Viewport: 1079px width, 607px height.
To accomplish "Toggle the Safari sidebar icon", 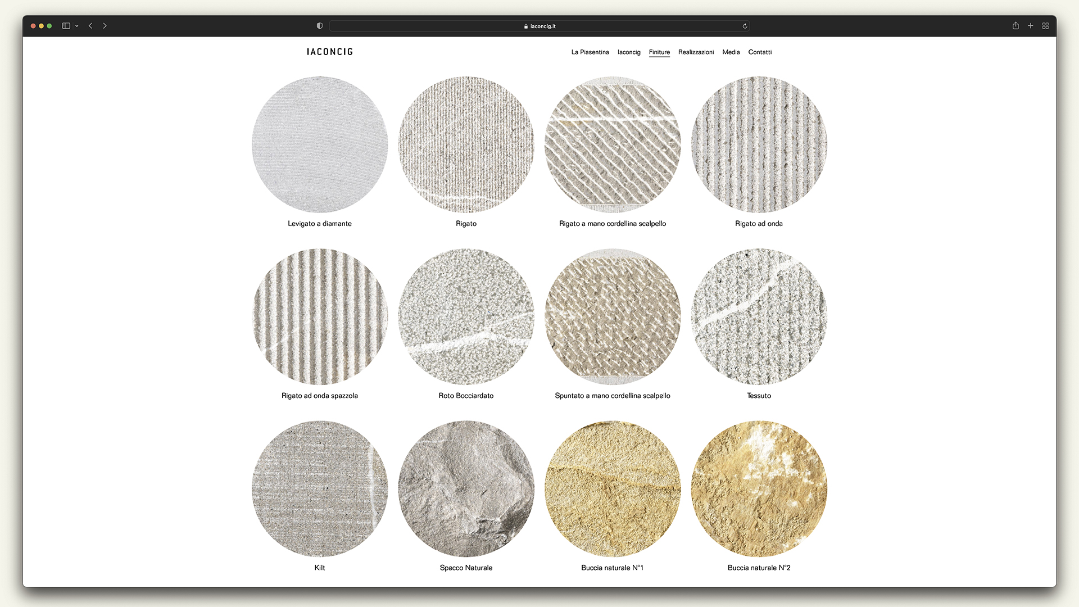I will click(66, 26).
